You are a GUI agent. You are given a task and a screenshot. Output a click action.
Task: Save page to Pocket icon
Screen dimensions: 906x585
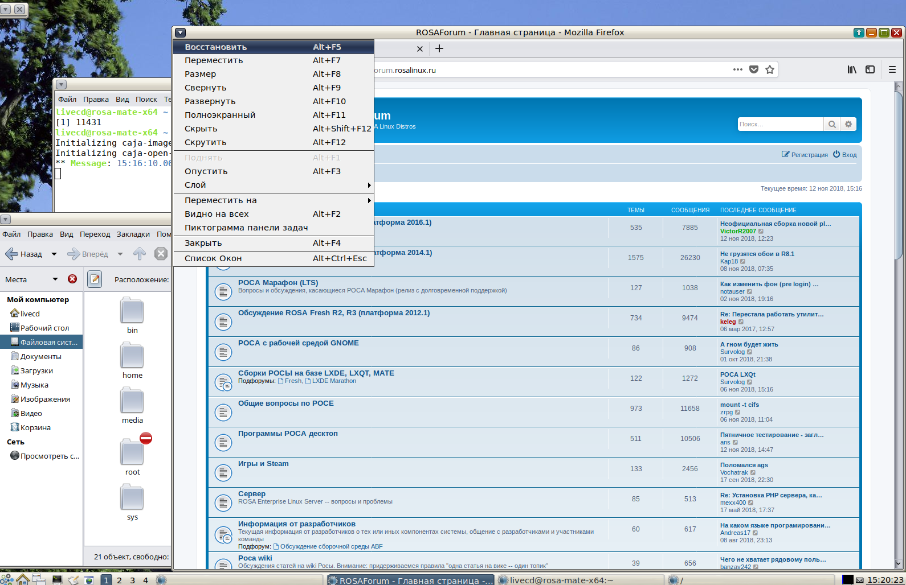(754, 69)
